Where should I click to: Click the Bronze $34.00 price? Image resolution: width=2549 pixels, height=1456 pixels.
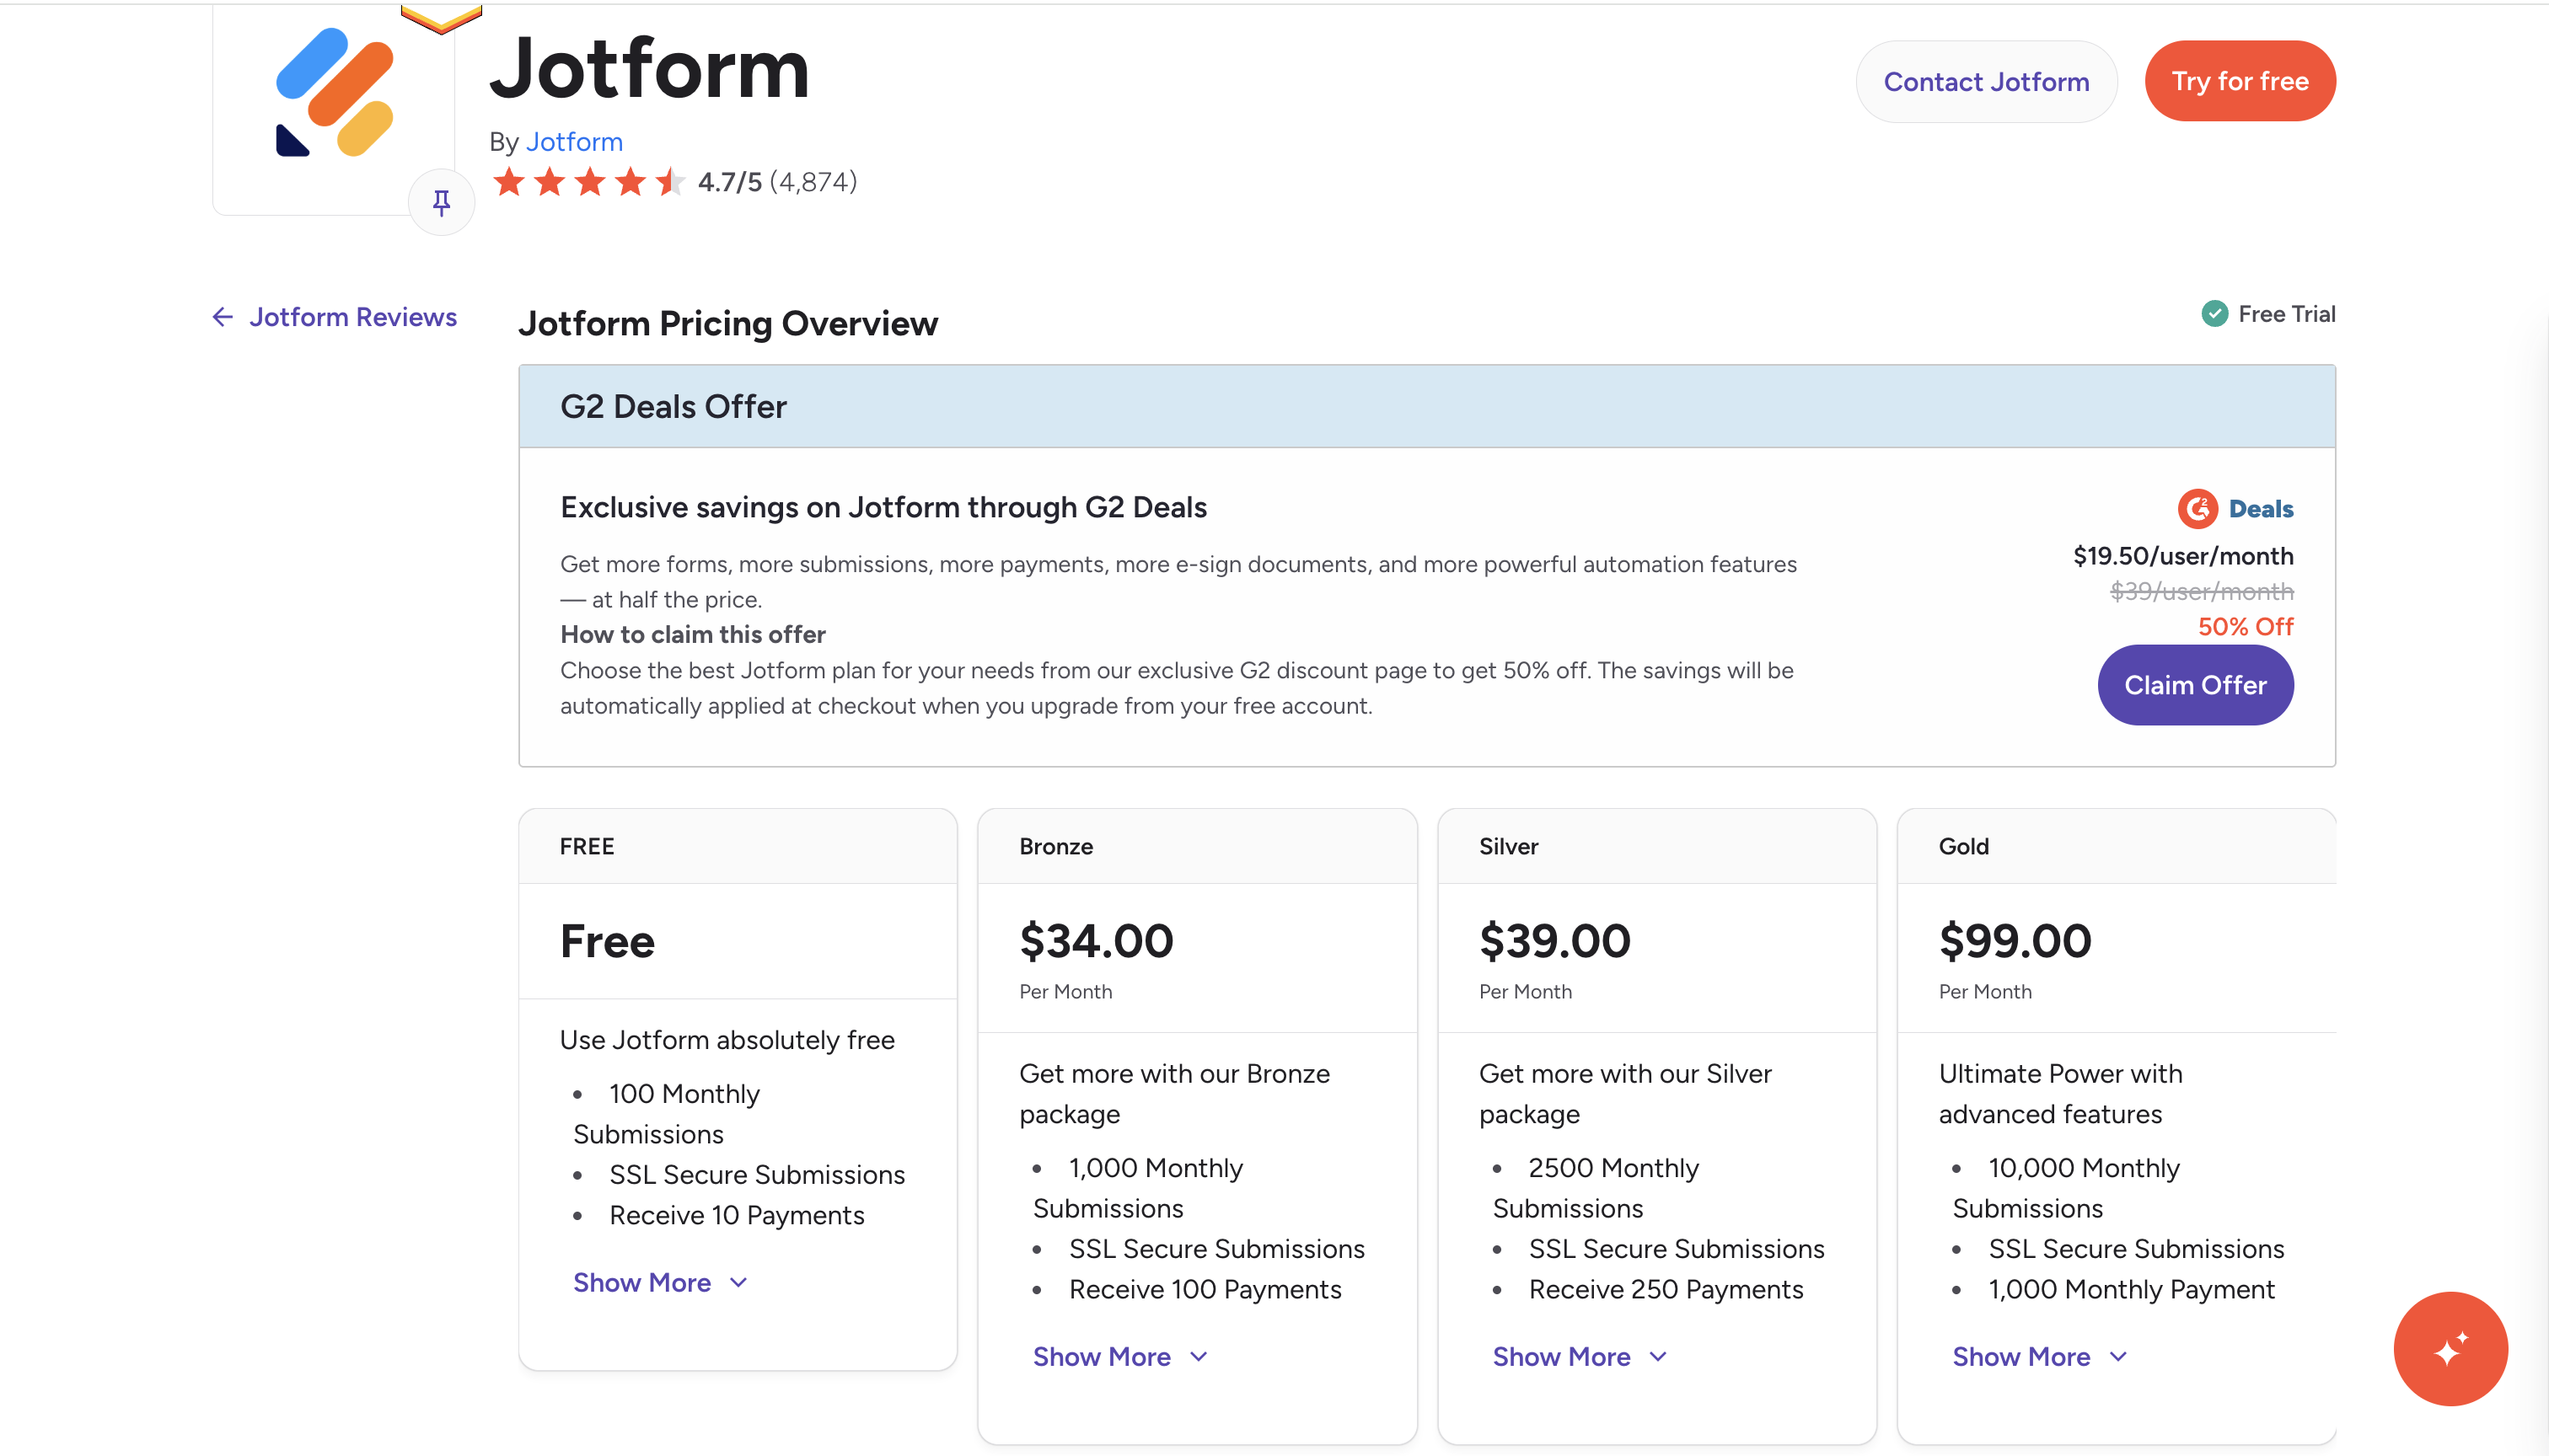[1096, 940]
